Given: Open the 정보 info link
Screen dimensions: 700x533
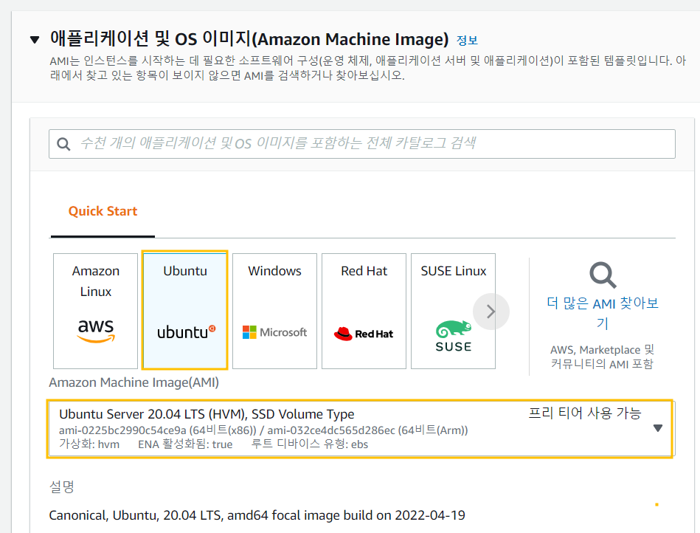Looking at the screenshot, I should pyautogui.click(x=467, y=40).
